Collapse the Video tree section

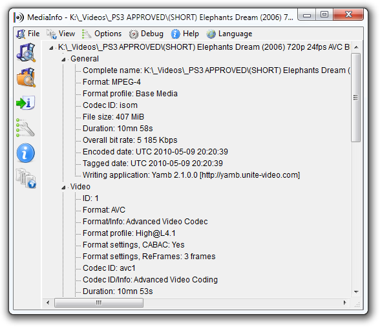63,187
